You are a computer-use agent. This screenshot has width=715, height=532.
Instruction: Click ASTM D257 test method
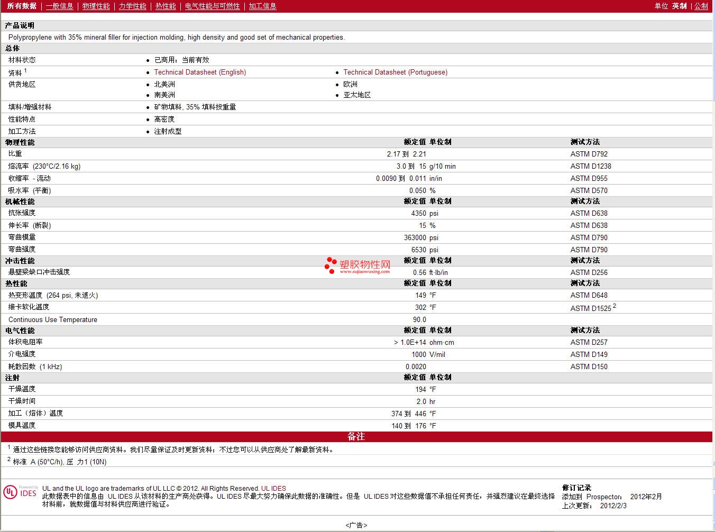point(589,342)
